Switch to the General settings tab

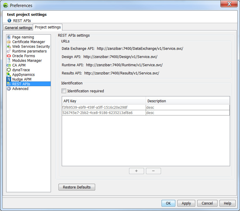[x=18, y=28]
